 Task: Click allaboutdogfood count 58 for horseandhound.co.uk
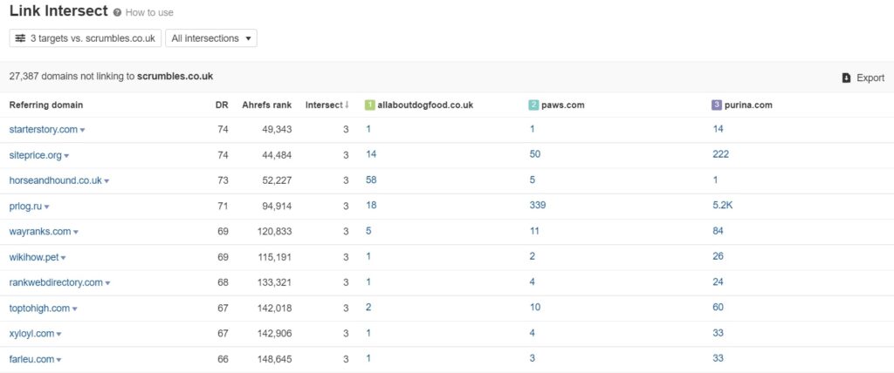(x=371, y=180)
